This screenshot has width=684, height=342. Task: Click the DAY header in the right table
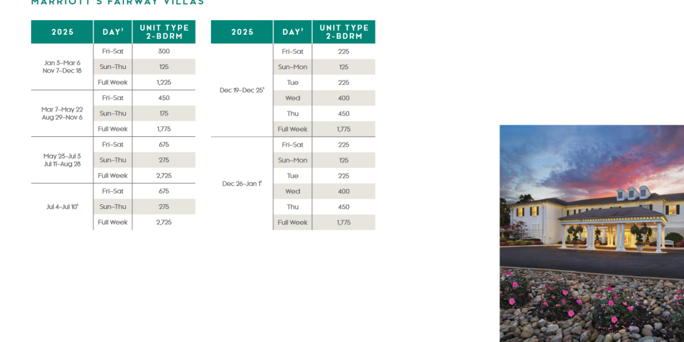[x=293, y=32]
